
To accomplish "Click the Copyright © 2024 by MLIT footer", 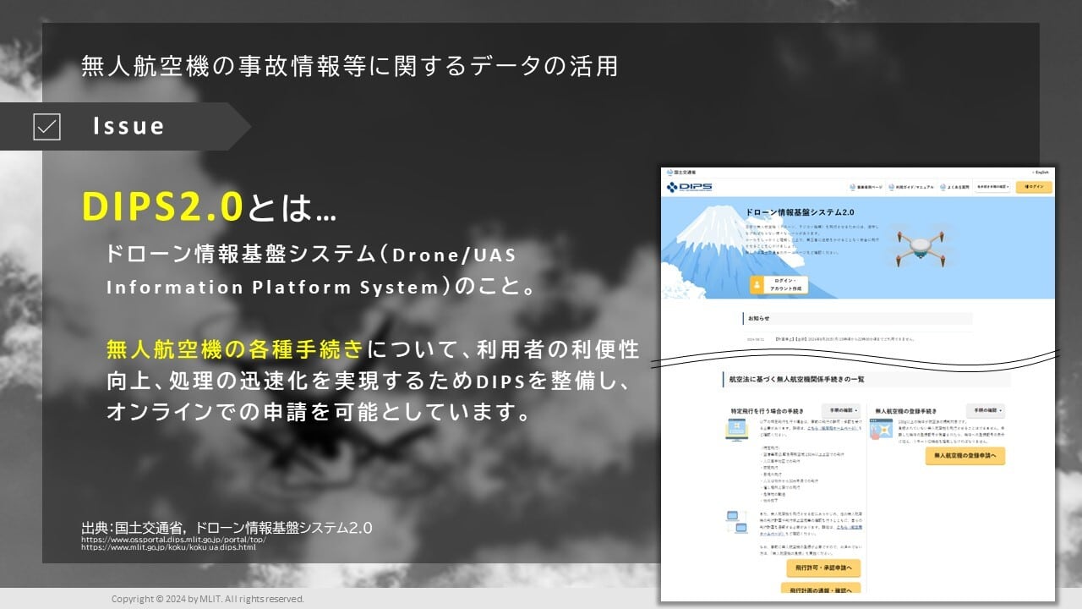I will [x=208, y=599].
